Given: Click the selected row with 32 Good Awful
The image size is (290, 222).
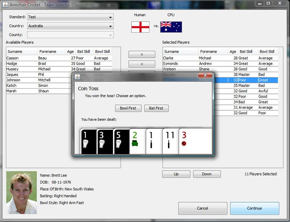Looking at the screenshot, I should 246,91.
